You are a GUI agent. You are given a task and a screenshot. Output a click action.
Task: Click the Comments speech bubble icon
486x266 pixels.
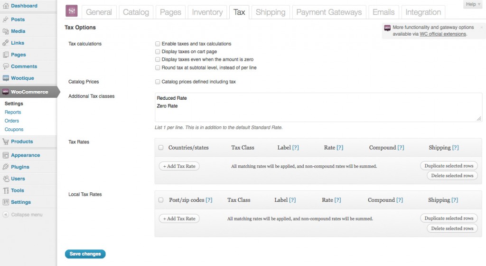6,66
